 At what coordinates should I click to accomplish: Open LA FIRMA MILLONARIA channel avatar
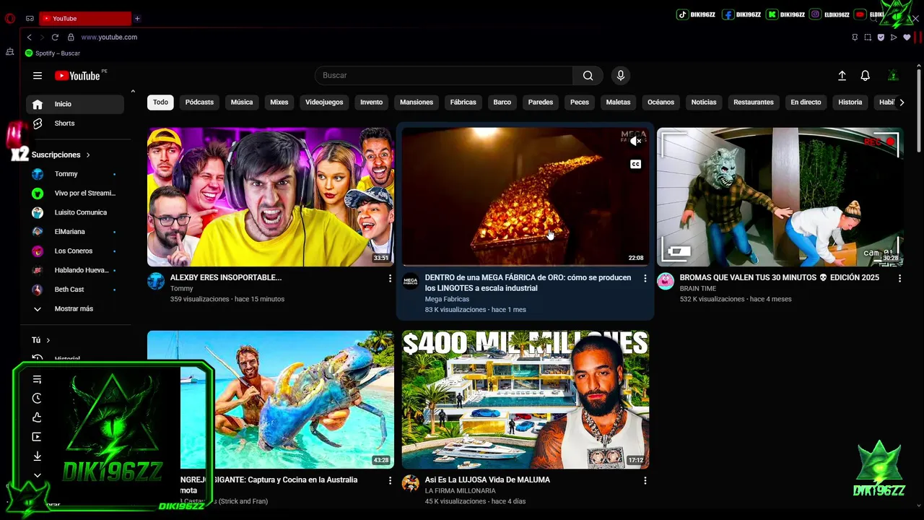pyautogui.click(x=411, y=483)
